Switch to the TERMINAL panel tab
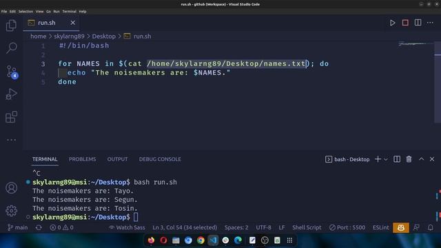 (x=45, y=159)
